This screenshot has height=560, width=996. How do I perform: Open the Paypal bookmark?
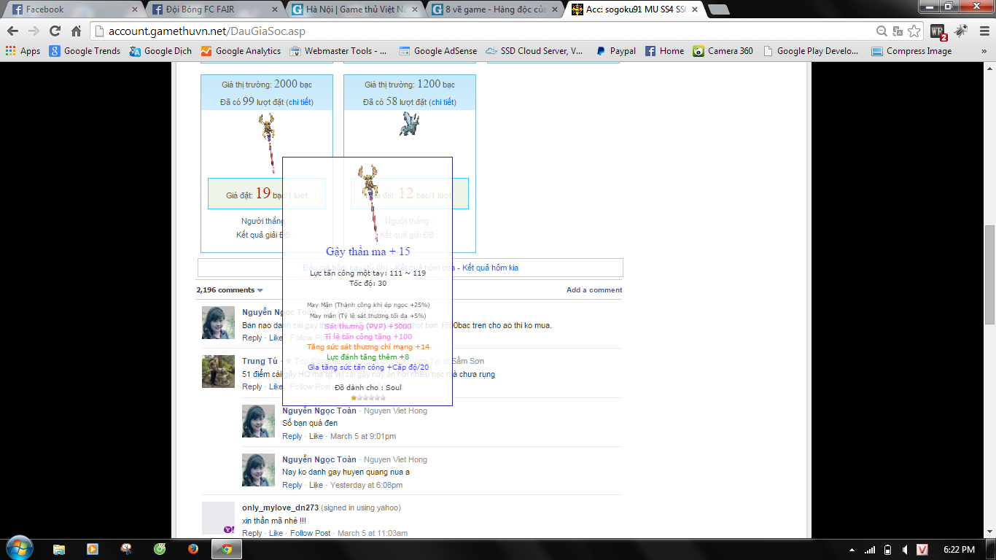point(615,51)
